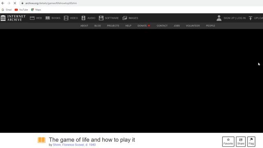Screen dimensions: 263x148
Task: Share this book item
Action: click(241, 141)
